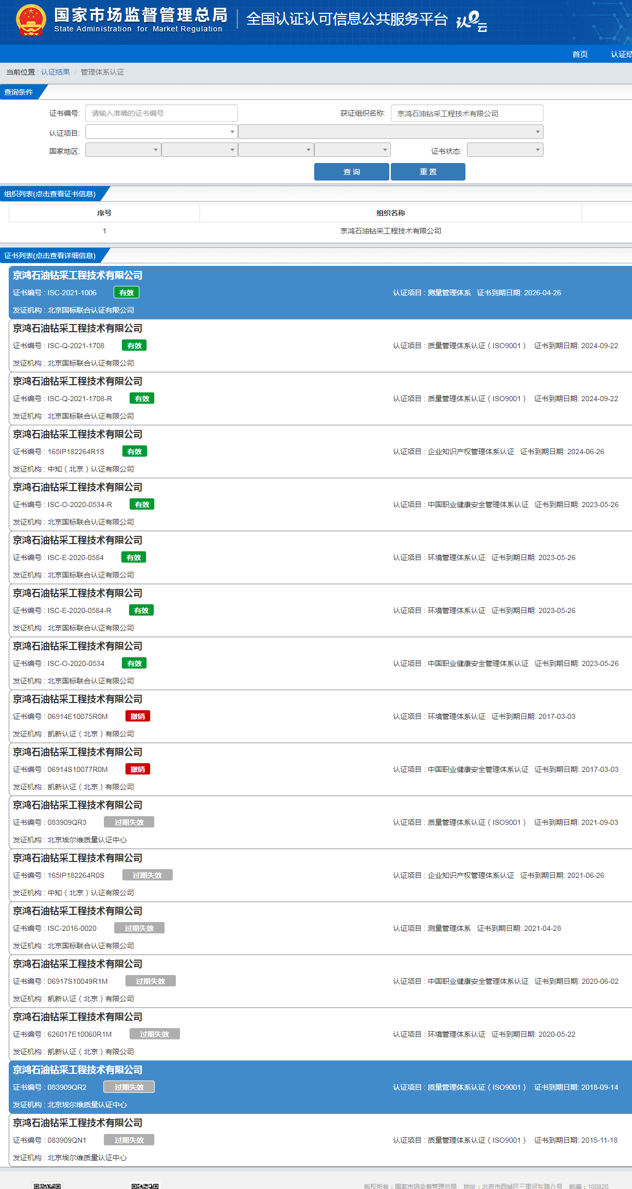Open certificate ISC-Q-2021-1708 entry
632x1189 pixels.
[320, 345]
